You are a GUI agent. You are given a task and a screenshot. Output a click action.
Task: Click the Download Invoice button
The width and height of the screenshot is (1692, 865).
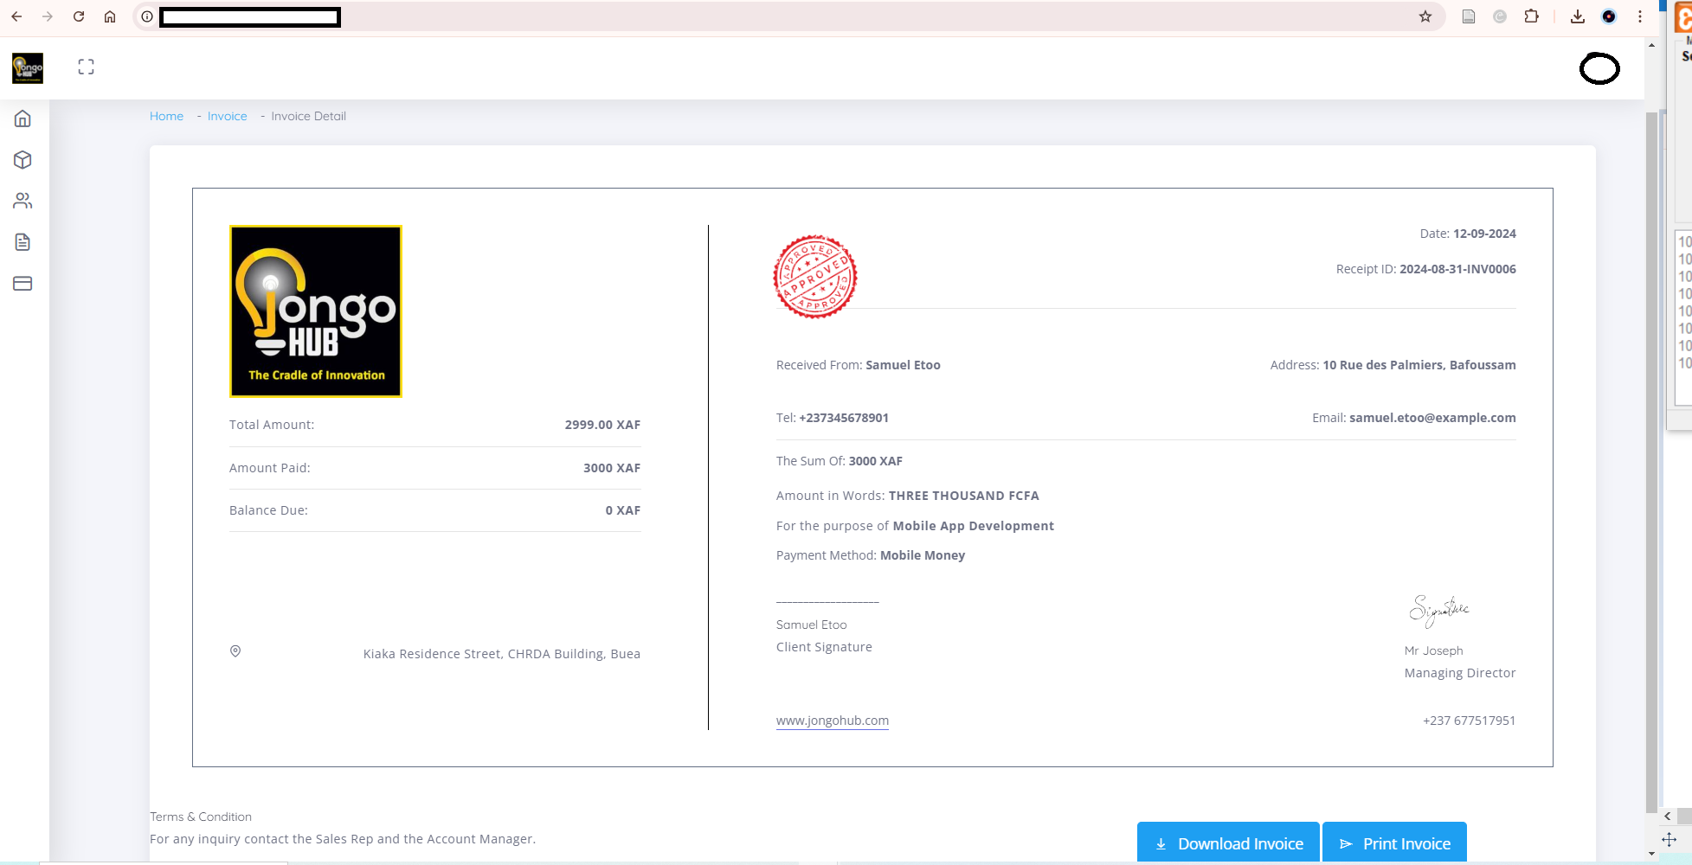coord(1227,843)
